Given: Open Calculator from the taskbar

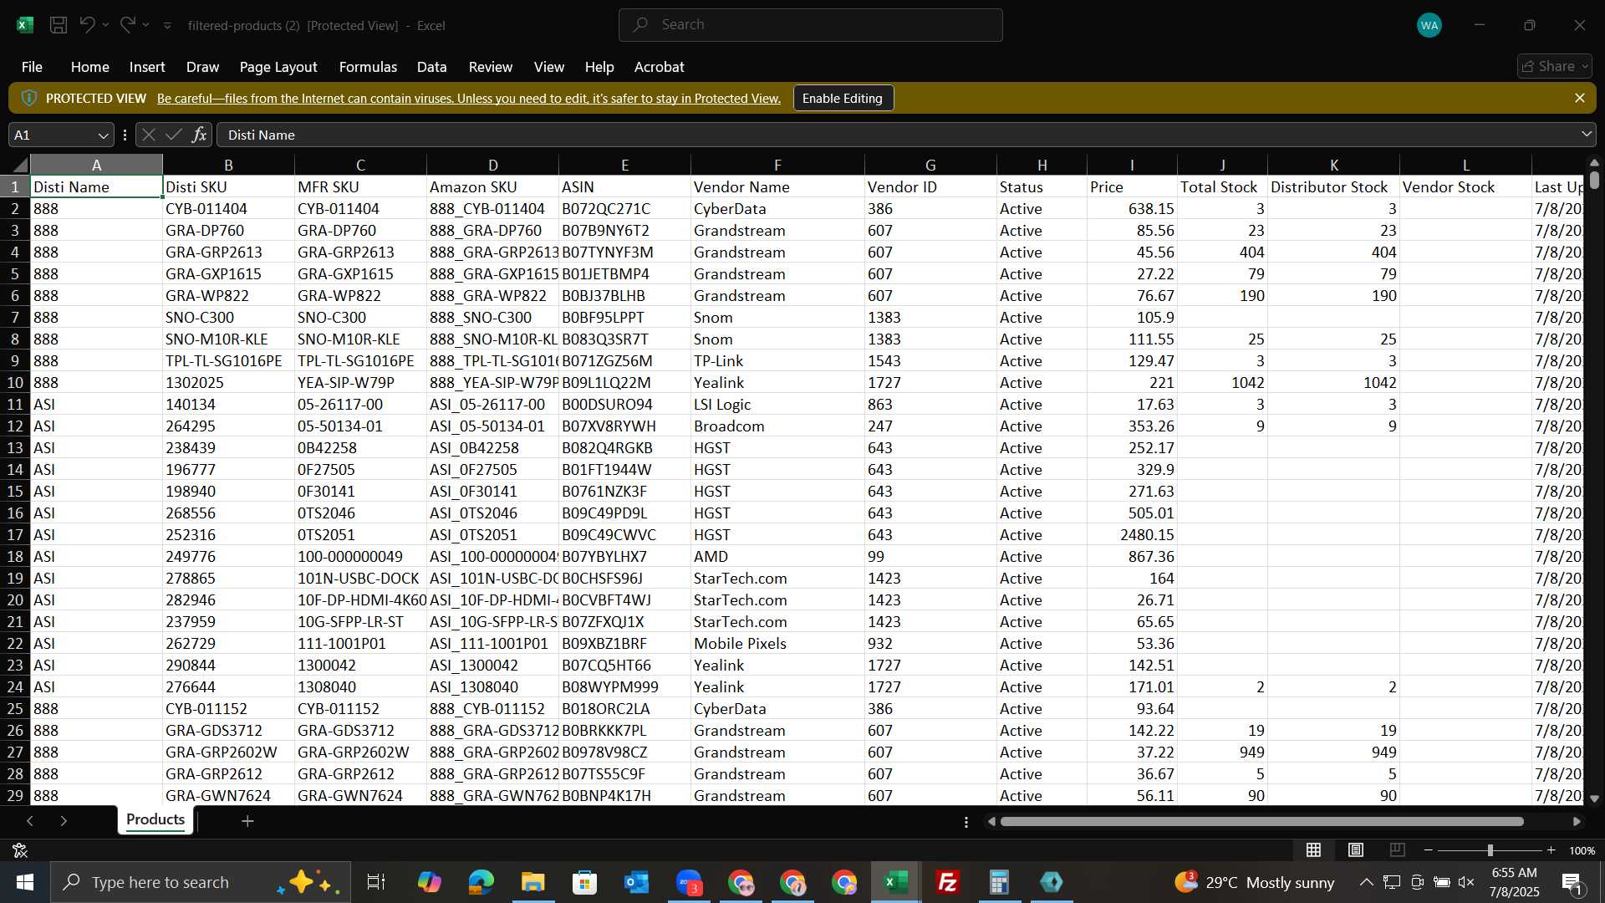Looking at the screenshot, I should pos(1000,882).
